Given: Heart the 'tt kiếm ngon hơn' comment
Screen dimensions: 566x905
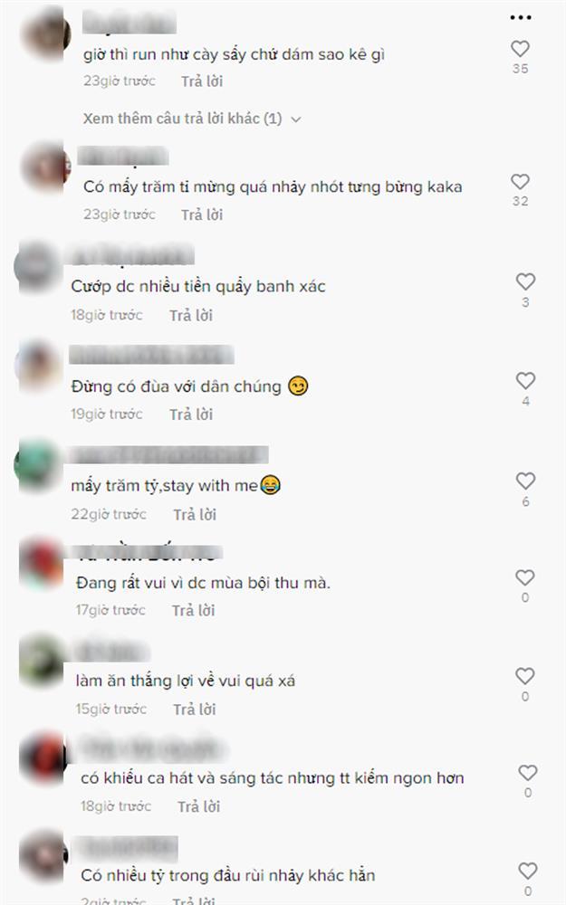Looking at the screenshot, I should [x=528, y=773].
